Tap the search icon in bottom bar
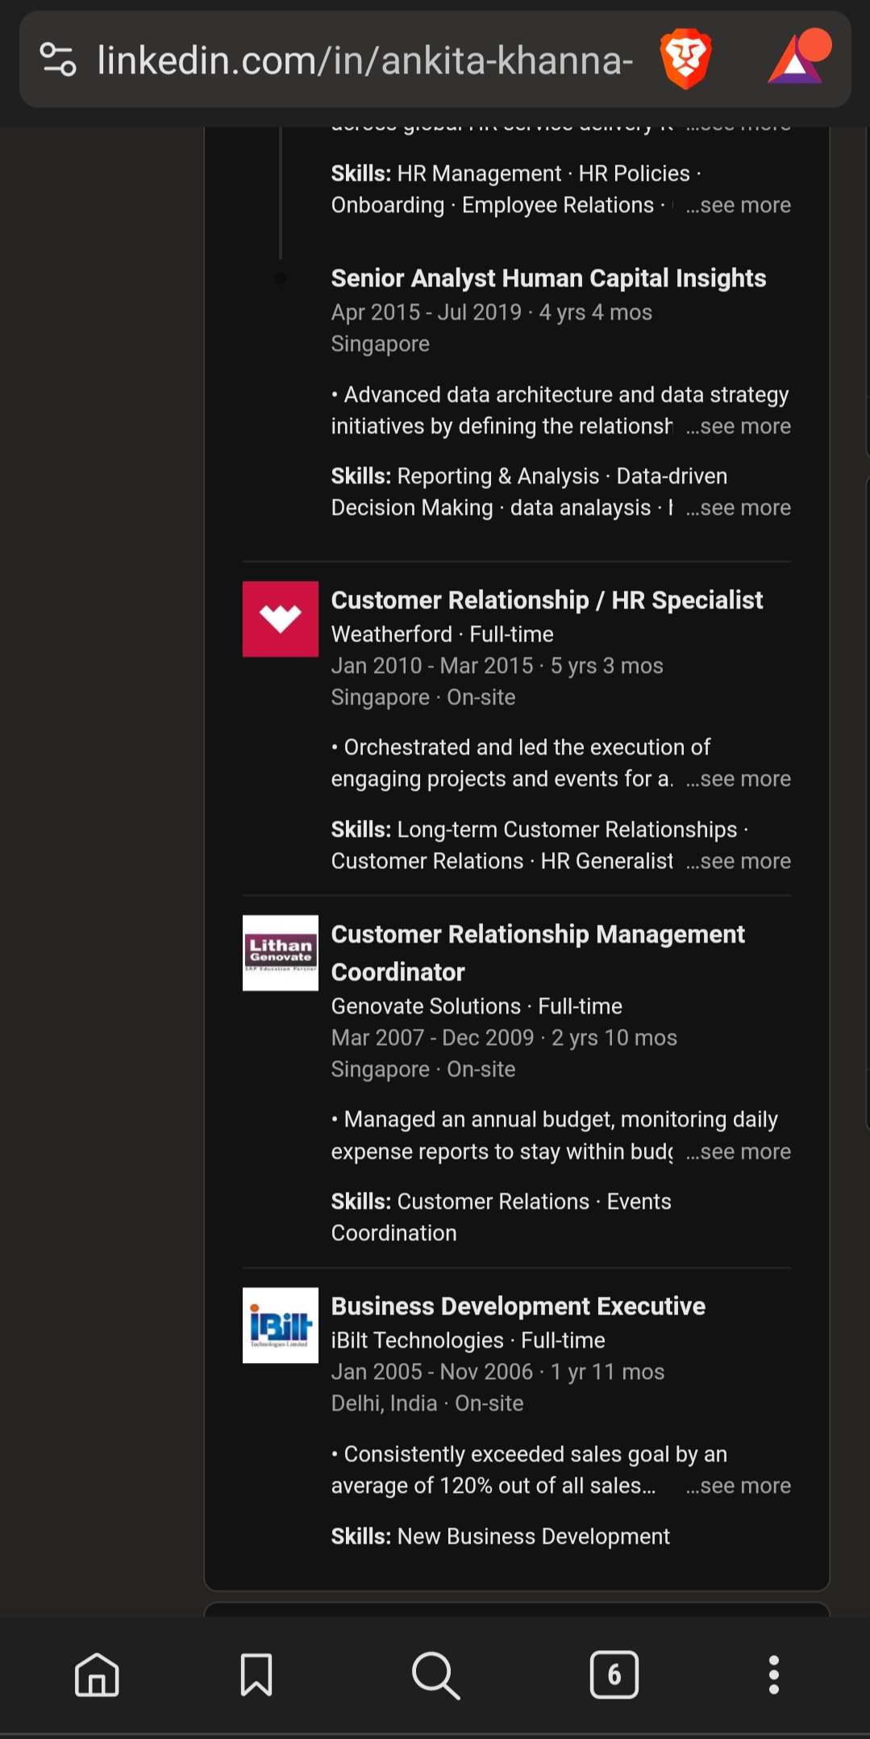 pos(435,1675)
